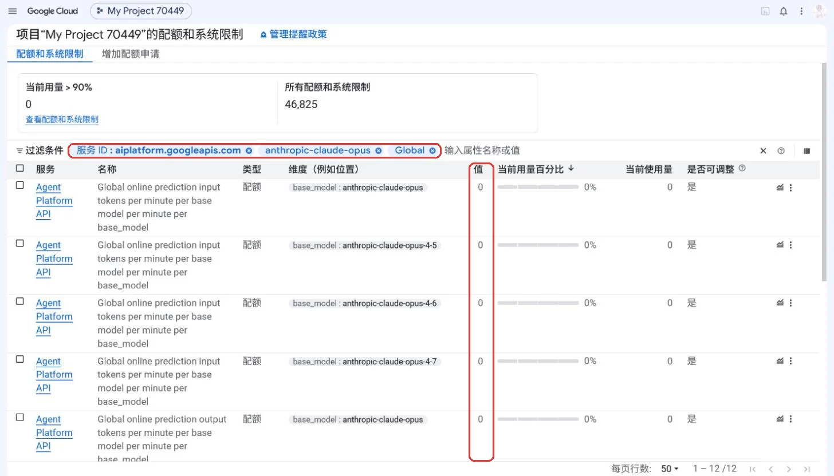Show usage chart for output tokens anthropic-claude-opus row

click(x=780, y=419)
